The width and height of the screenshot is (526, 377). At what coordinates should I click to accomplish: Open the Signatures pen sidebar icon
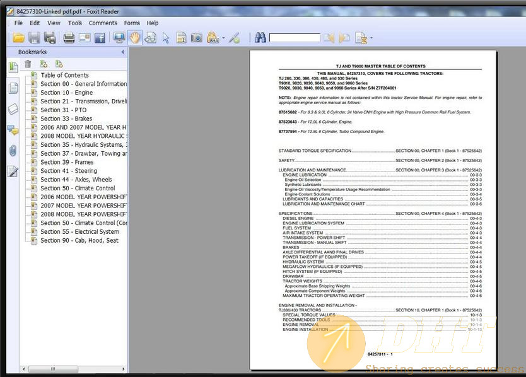click(13, 171)
